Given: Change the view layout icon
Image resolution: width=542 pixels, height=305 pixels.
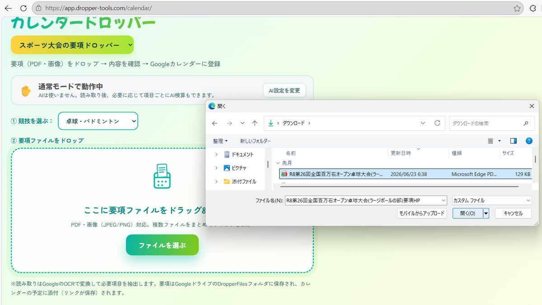Looking at the screenshot, I should point(491,141).
